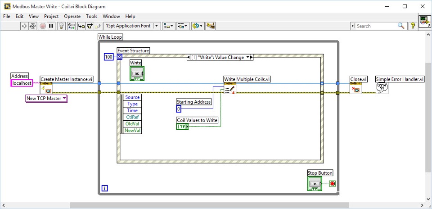Toggle Retain Wire Values button
Screen dimensions: 432x209
[x=72, y=26]
